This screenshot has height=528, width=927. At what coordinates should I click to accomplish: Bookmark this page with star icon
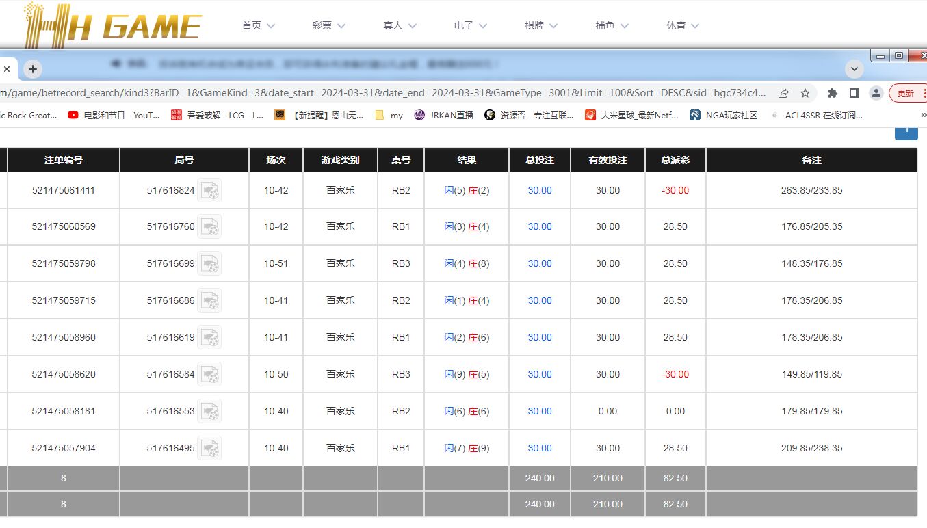point(805,93)
